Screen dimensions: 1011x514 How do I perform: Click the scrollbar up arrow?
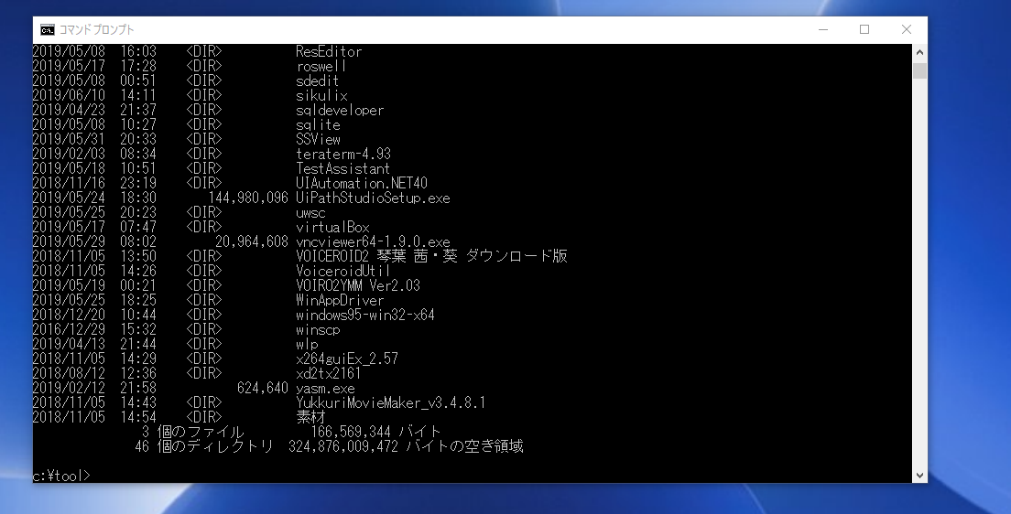(x=919, y=52)
